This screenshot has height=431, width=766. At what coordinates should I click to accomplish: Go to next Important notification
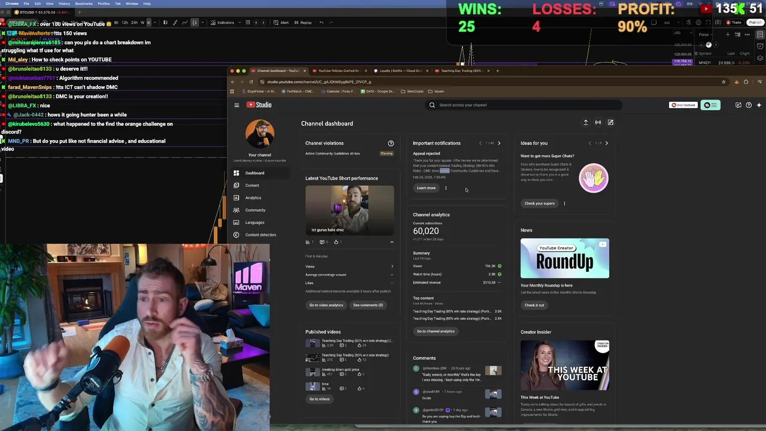499,143
